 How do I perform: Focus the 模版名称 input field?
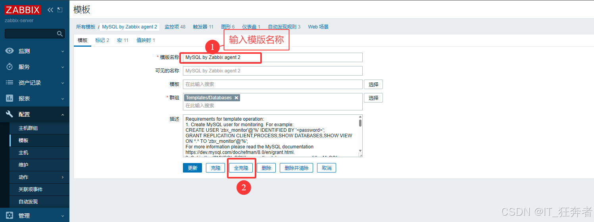[273, 57]
